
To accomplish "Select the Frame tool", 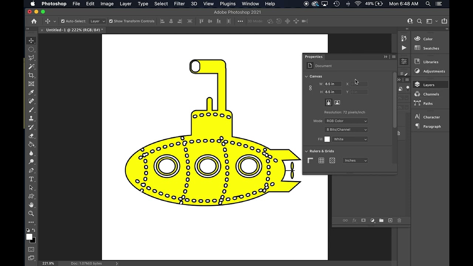I will (x=31, y=84).
